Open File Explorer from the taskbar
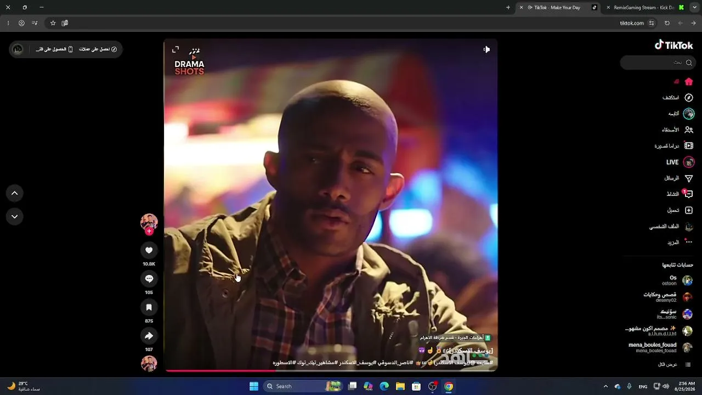Image resolution: width=702 pixels, height=395 pixels. pyautogui.click(x=400, y=386)
